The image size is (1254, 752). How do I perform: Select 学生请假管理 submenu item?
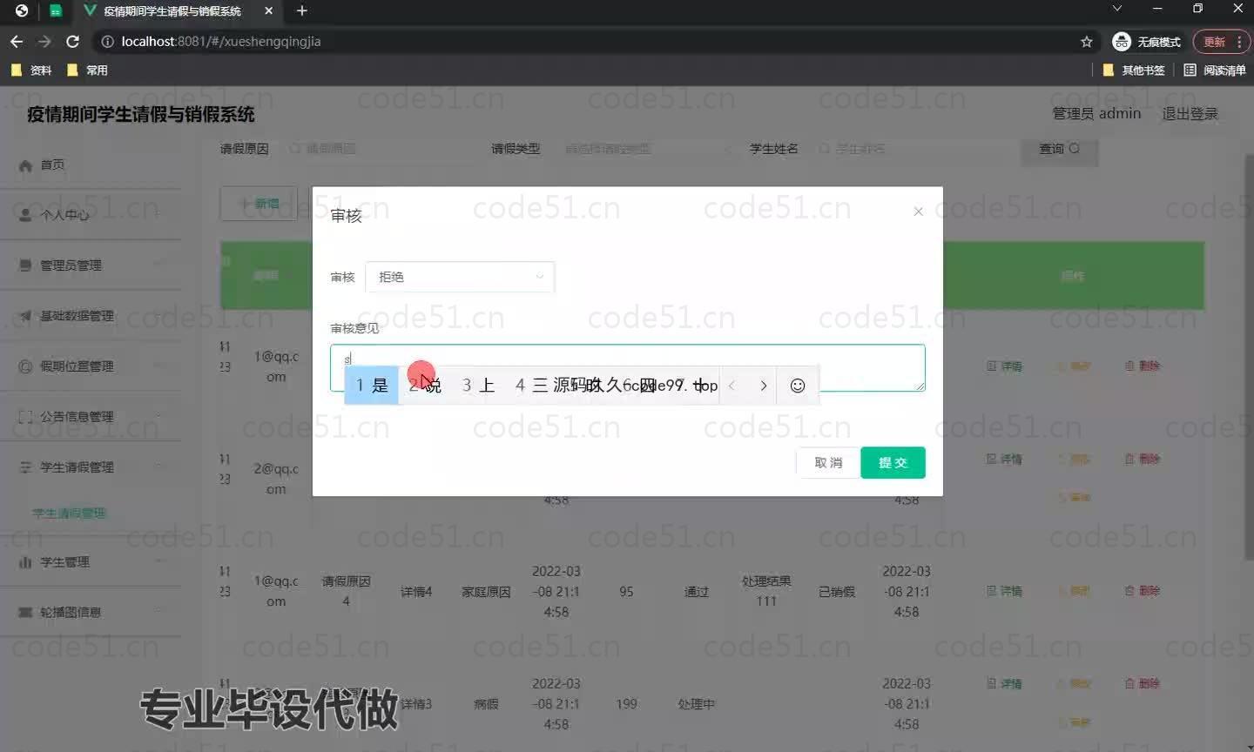(69, 514)
